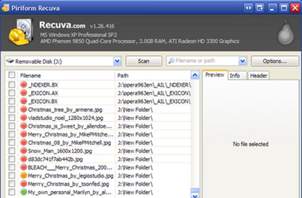Image resolution: width=302 pixels, height=198 pixels.
Task: Click green status dot of My_own_personal_Marilyn
Action: click(24, 192)
